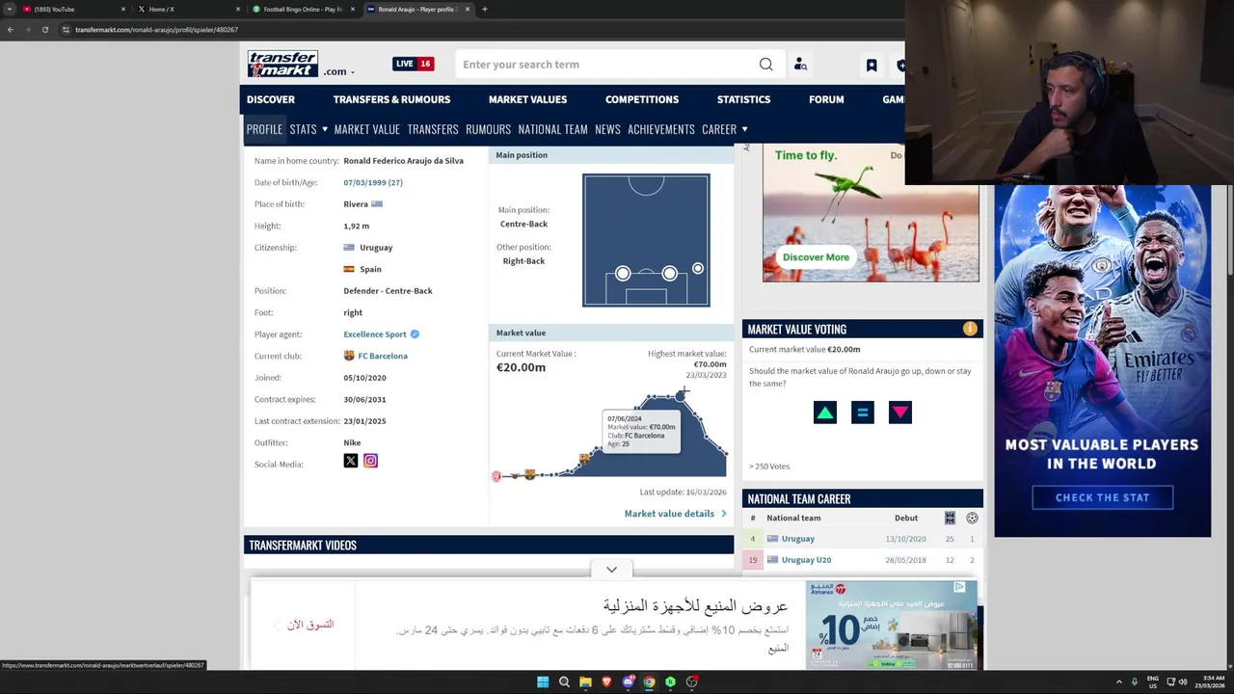
Task: Click the Chrome icon in taskbar
Action: tap(649, 682)
